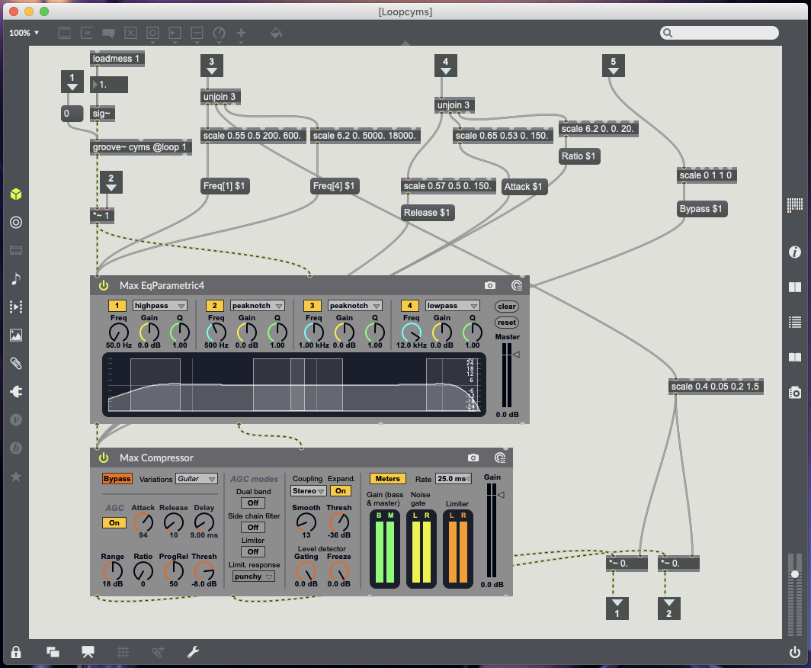This screenshot has height=668, width=811.
Task: Click the format paint bucket icon
Action: pos(277,33)
